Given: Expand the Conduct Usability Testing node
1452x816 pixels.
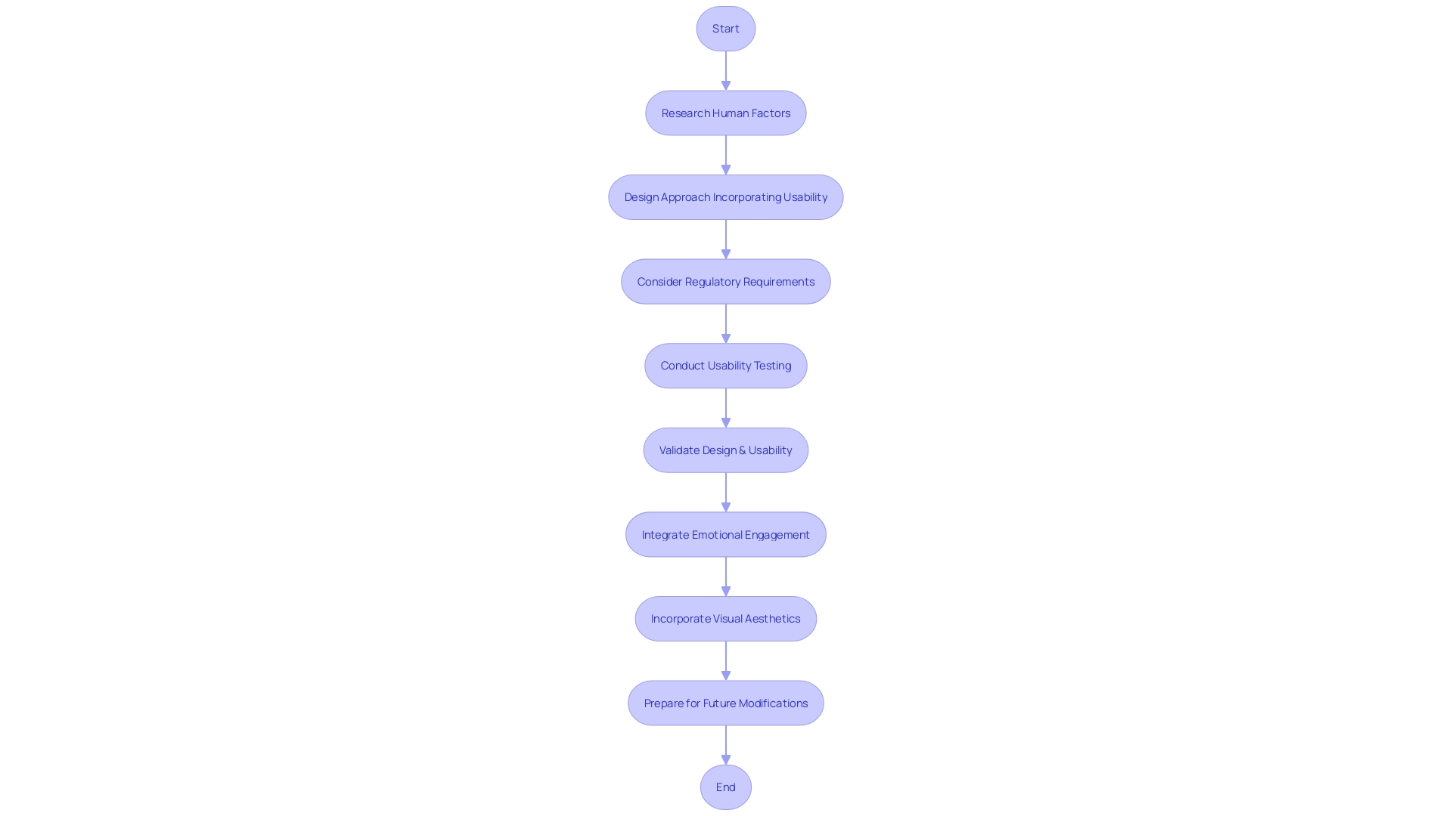Looking at the screenshot, I should coord(725,365).
